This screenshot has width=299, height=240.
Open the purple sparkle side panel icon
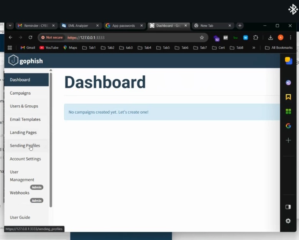click(288, 83)
